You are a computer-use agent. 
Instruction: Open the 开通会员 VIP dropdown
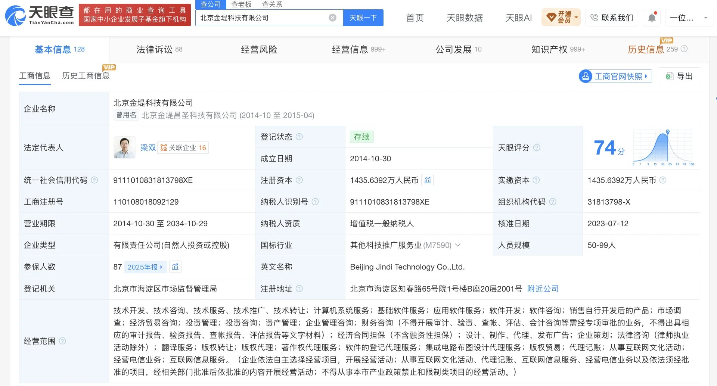[561, 17]
